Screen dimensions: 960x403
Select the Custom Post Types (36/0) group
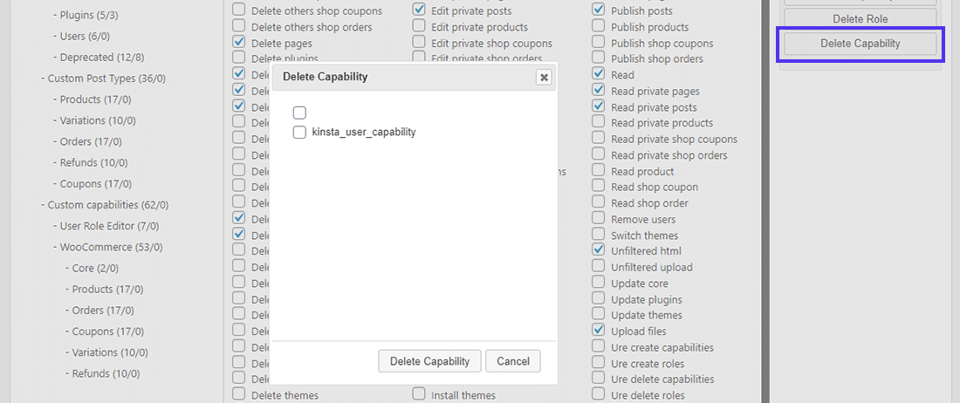(x=106, y=79)
